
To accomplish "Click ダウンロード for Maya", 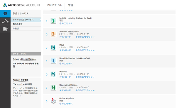I will point(65,50).
